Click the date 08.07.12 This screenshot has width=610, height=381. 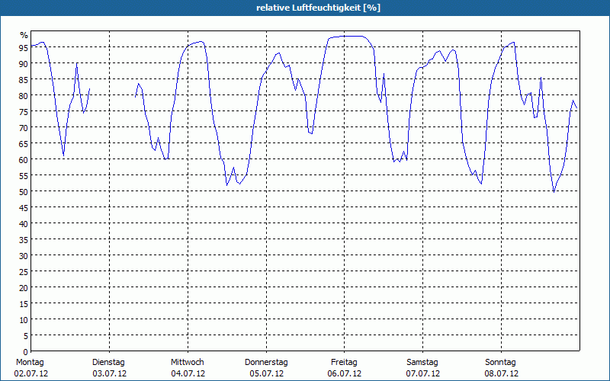pos(501,374)
